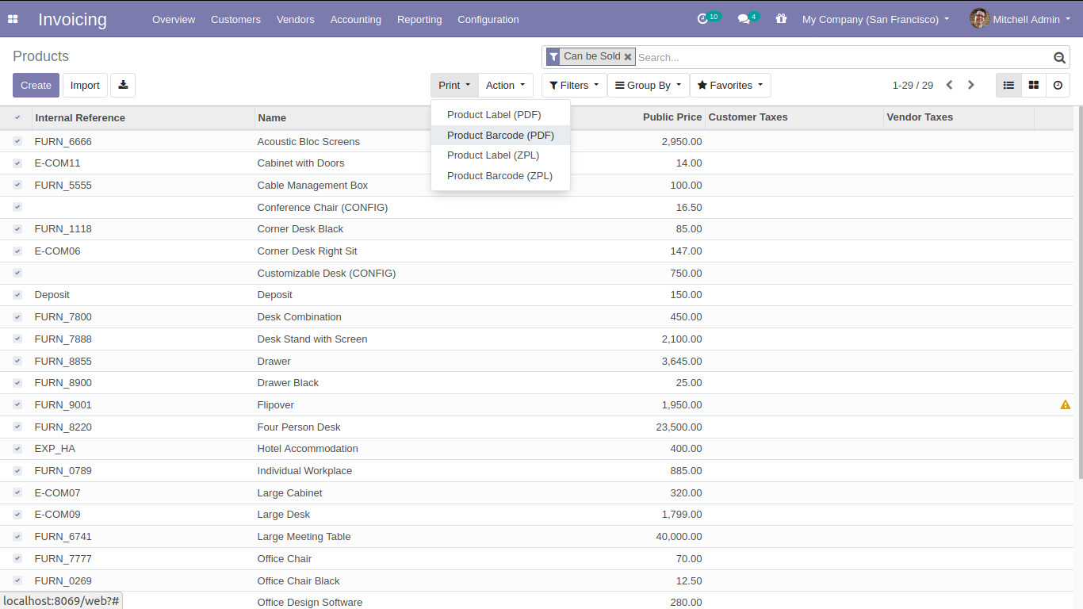Open the Favorites dropdown
Image resolution: width=1083 pixels, height=609 pixels.
click(x=730, y=86)
